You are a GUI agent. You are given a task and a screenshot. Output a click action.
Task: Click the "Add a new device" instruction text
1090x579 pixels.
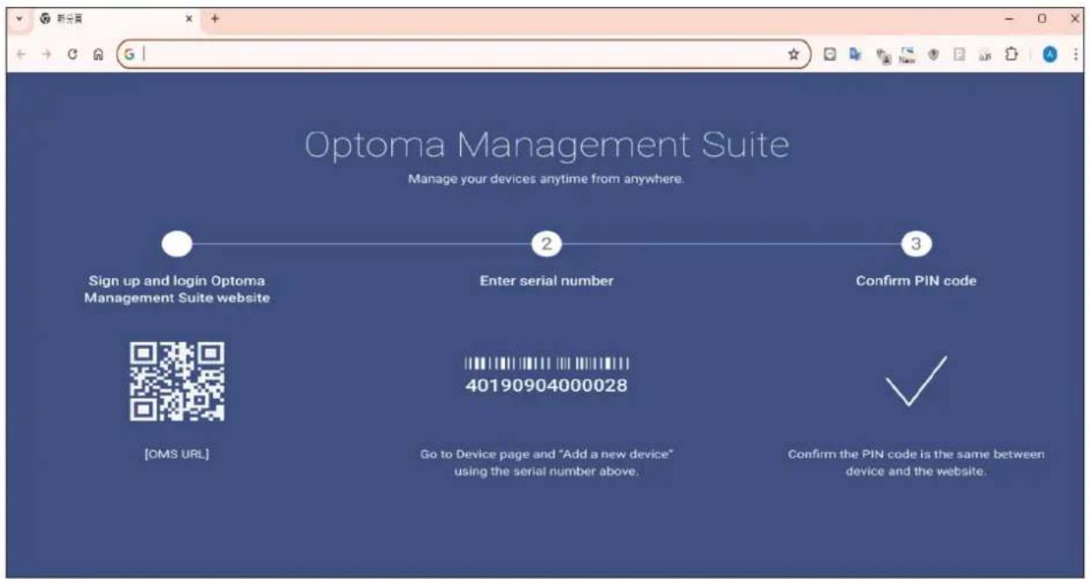[546, 463]
